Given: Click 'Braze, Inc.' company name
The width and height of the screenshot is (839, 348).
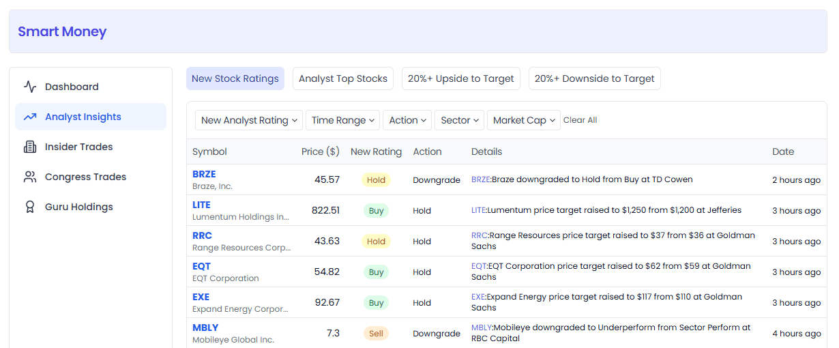Looking at the screenshot, I should pyautogui.click(x=212, y=186).
